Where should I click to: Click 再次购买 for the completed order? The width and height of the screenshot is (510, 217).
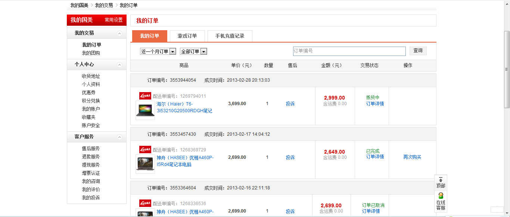pyautogui.click(x=412, y=157)
